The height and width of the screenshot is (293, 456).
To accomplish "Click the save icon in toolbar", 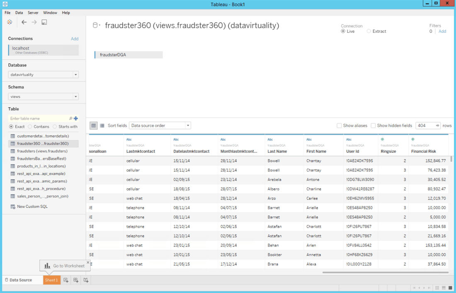I will [44, 22].
